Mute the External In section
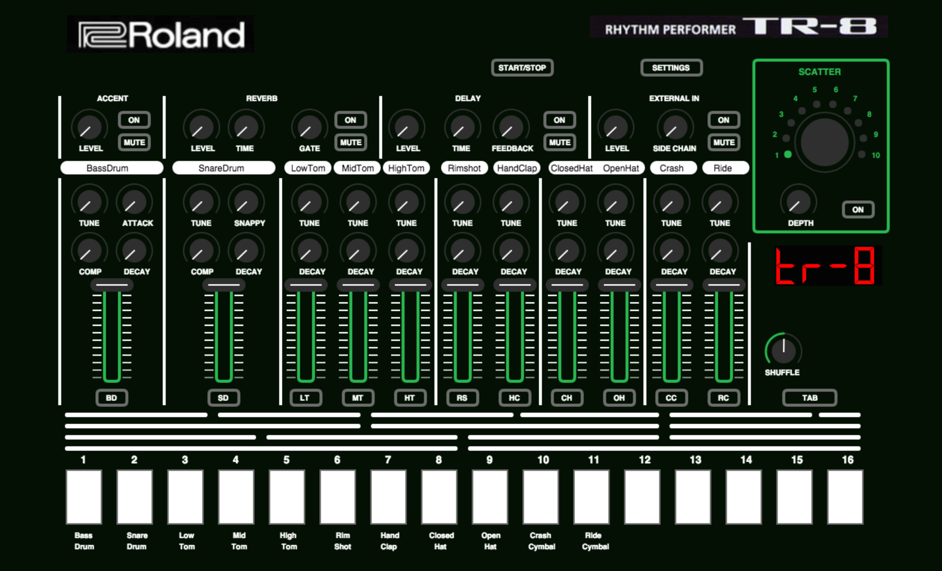This screenshot has width=942, height=571. (723, 142)
